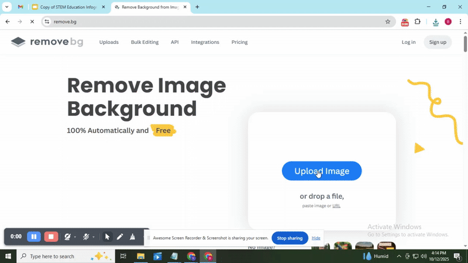
Task: Open the Pricing menu item
Action: (x=239, y=42)
